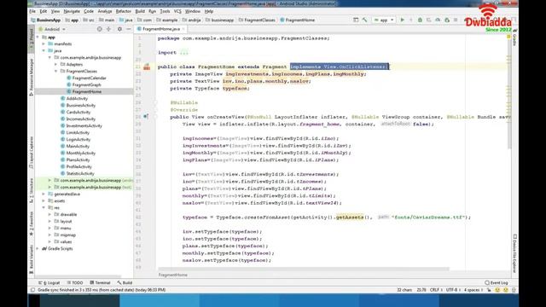
Task: Click the locate target icon in Project panel
Action: (100, 29)
